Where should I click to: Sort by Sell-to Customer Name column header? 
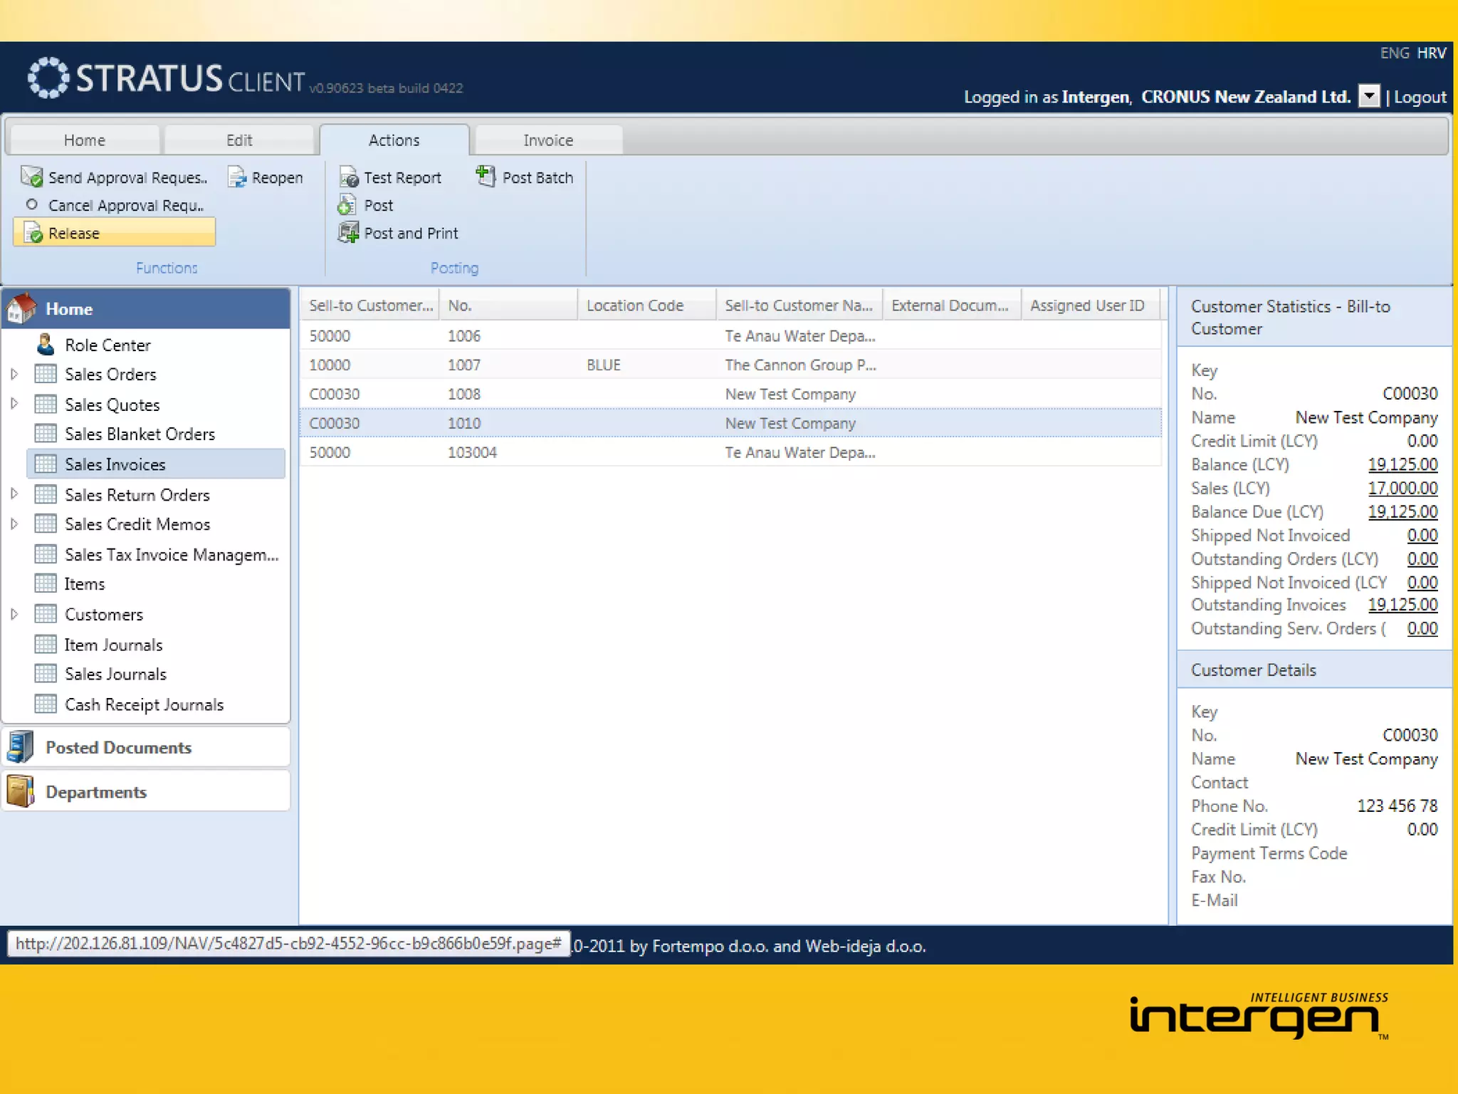799,306
